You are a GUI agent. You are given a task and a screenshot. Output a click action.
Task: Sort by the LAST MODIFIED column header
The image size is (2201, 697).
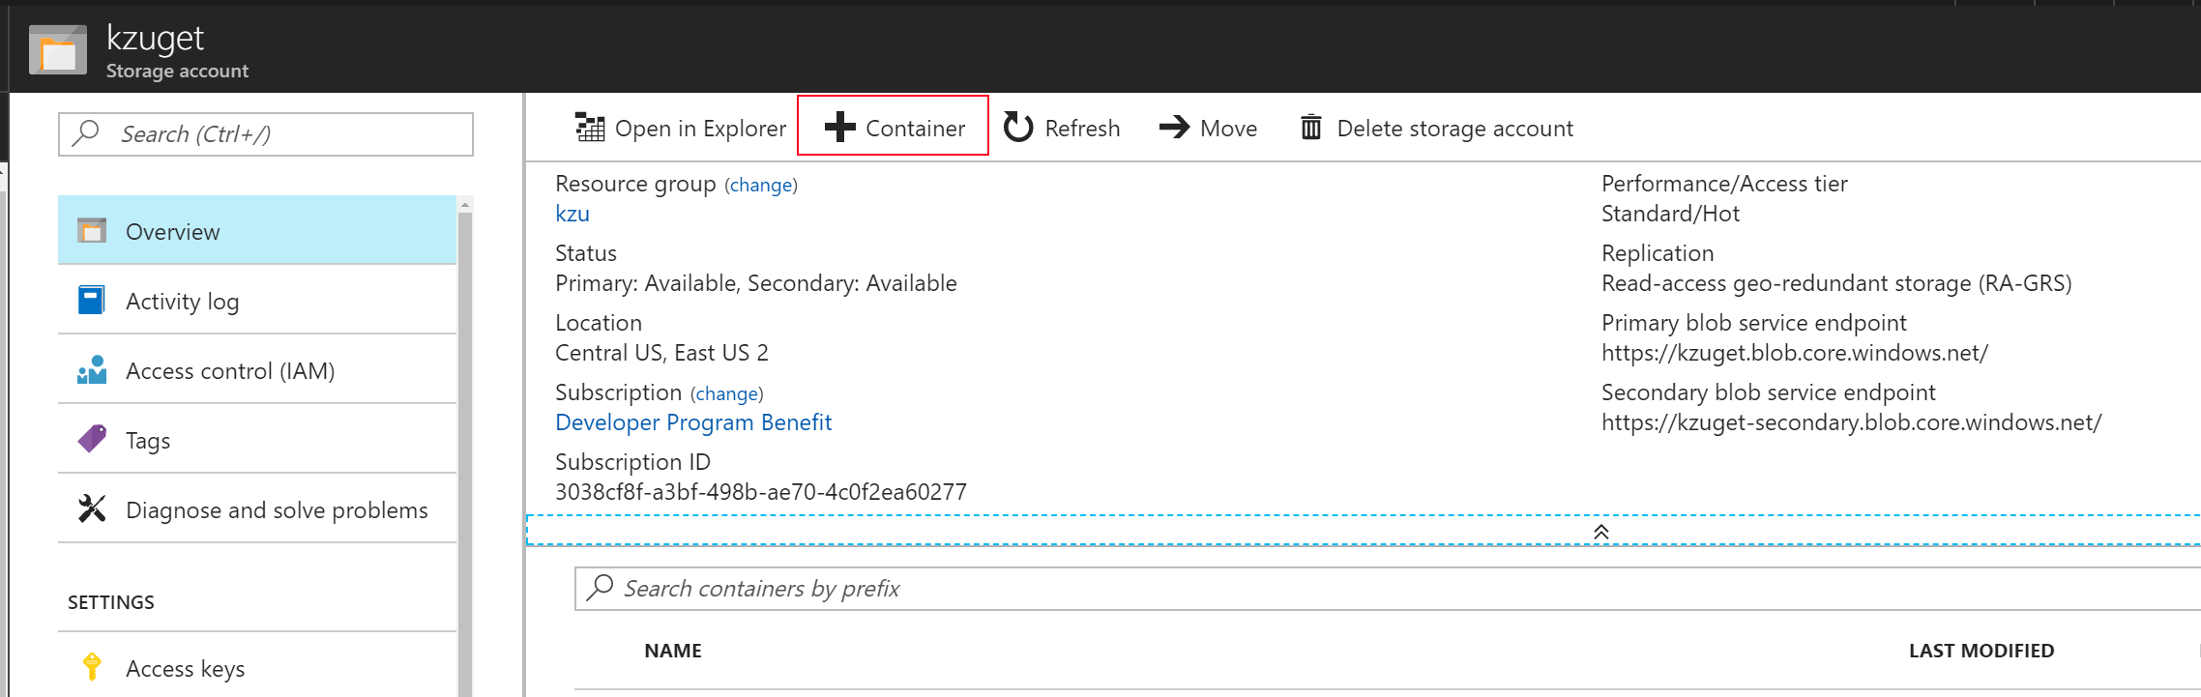click(x=1981, y=651)
